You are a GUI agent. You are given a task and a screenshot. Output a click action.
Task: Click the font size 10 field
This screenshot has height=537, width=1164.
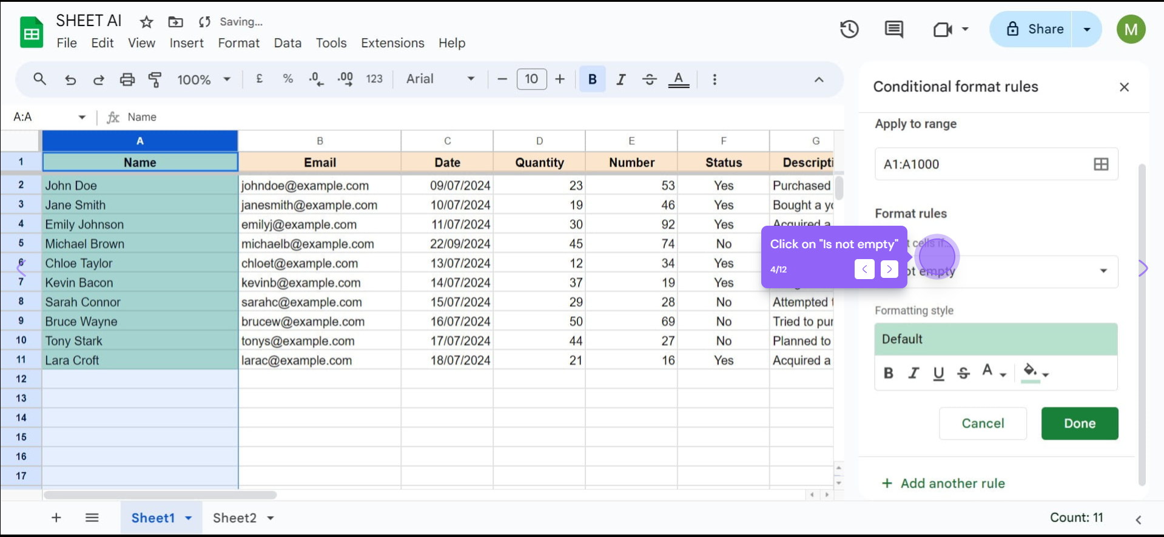coord(531,79)
